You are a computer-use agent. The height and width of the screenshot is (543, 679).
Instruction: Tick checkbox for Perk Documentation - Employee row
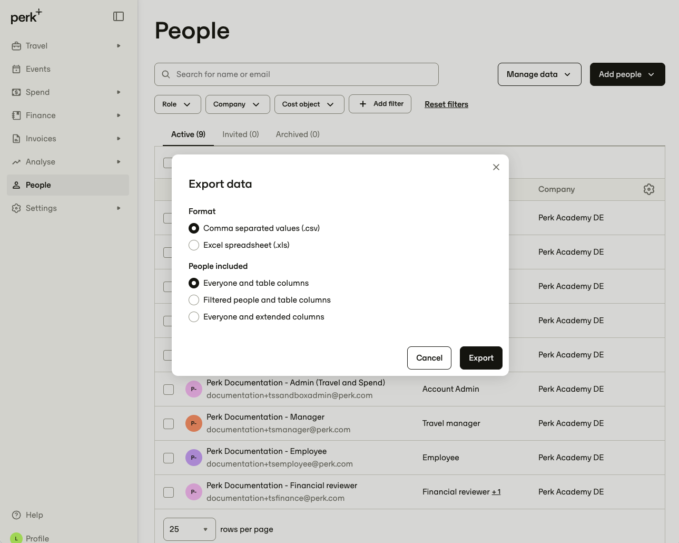coord(169,458)
